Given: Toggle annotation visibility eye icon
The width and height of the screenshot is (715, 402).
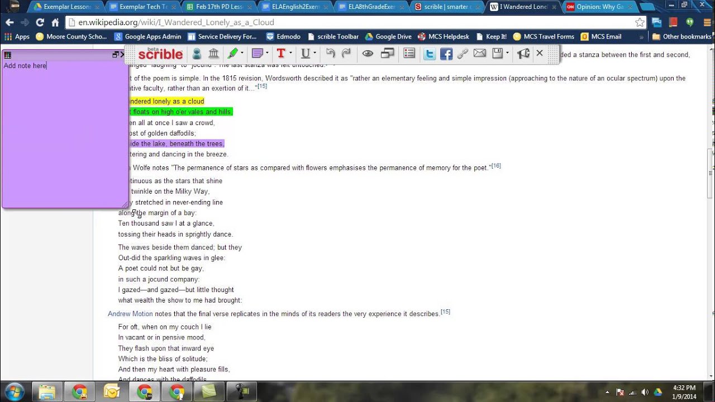Looking at the screenshot, I should (368, 54).
